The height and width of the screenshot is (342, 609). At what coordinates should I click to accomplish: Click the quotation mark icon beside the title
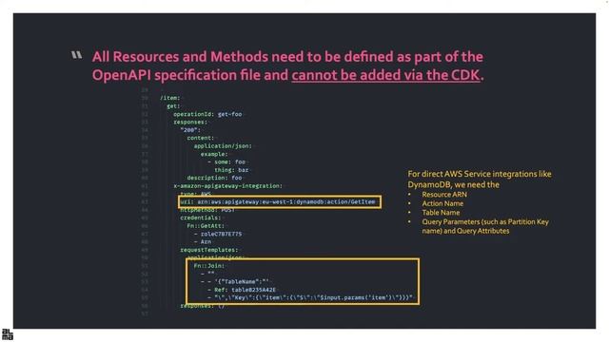(x=76, y=55)
